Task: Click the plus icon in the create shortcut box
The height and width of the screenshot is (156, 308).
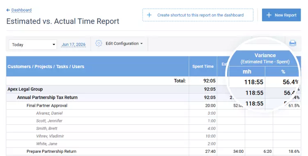Action: [x=149, y=15]
